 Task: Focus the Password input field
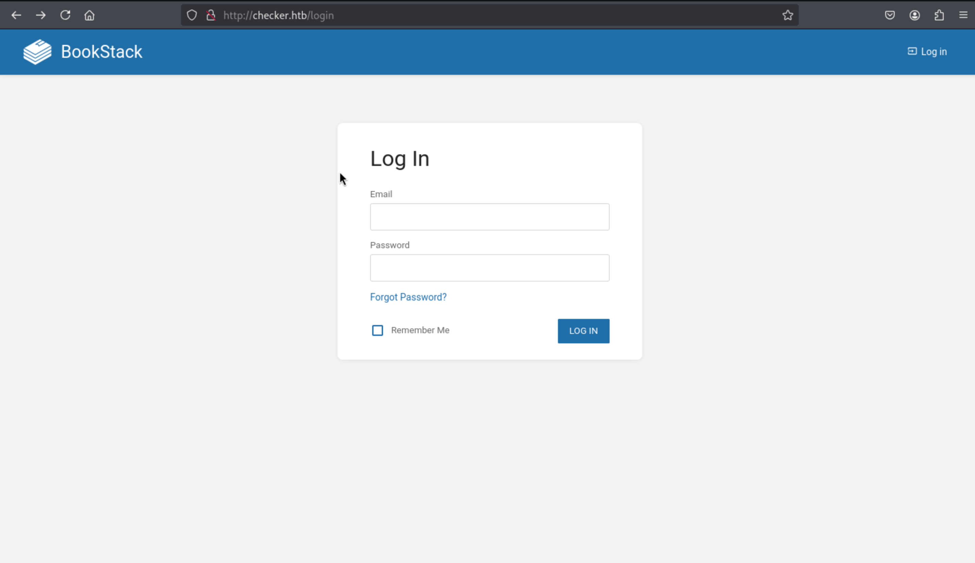click(x=490, y=268)
